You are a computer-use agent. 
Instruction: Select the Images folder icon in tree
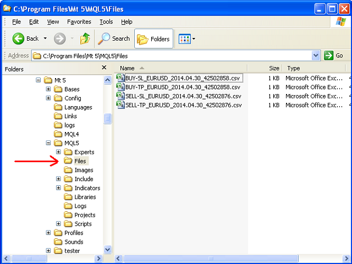coord(68,170)
